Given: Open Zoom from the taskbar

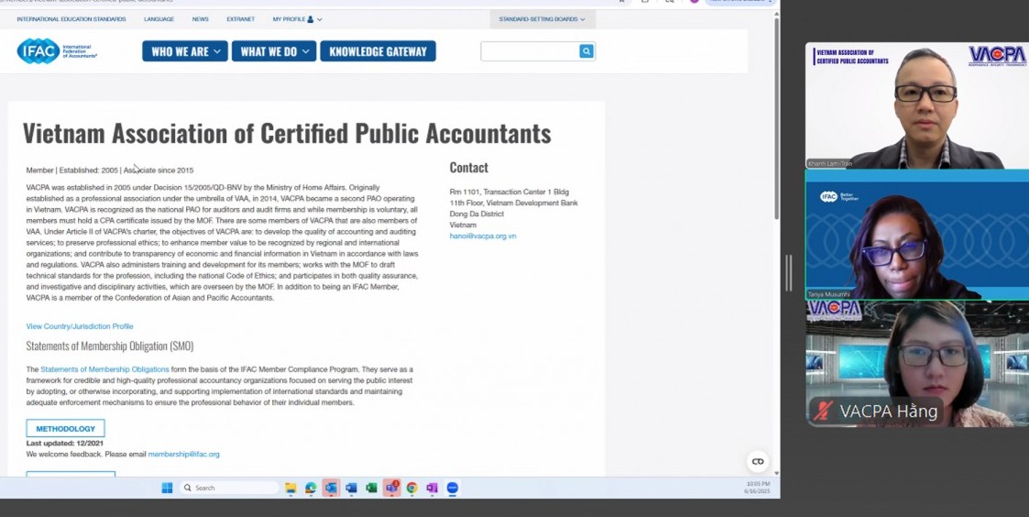Looking at the screenshot, I should (x=452, y=488).
